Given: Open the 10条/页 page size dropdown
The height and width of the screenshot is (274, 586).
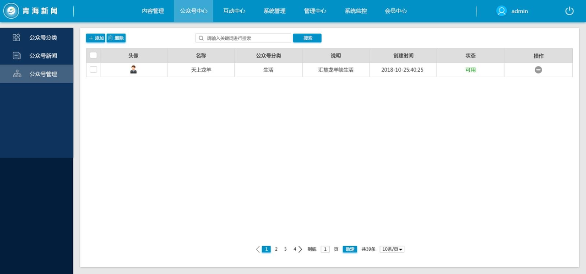Looking at the screenshot, I should click(x=392, y=249).
